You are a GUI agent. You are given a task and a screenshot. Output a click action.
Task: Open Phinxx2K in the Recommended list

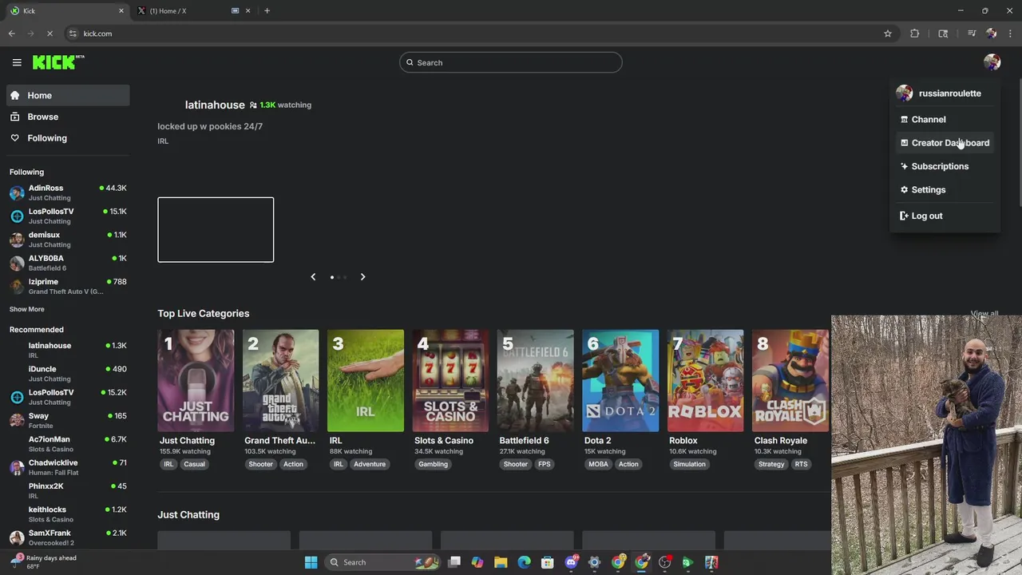tap(68, 490)
